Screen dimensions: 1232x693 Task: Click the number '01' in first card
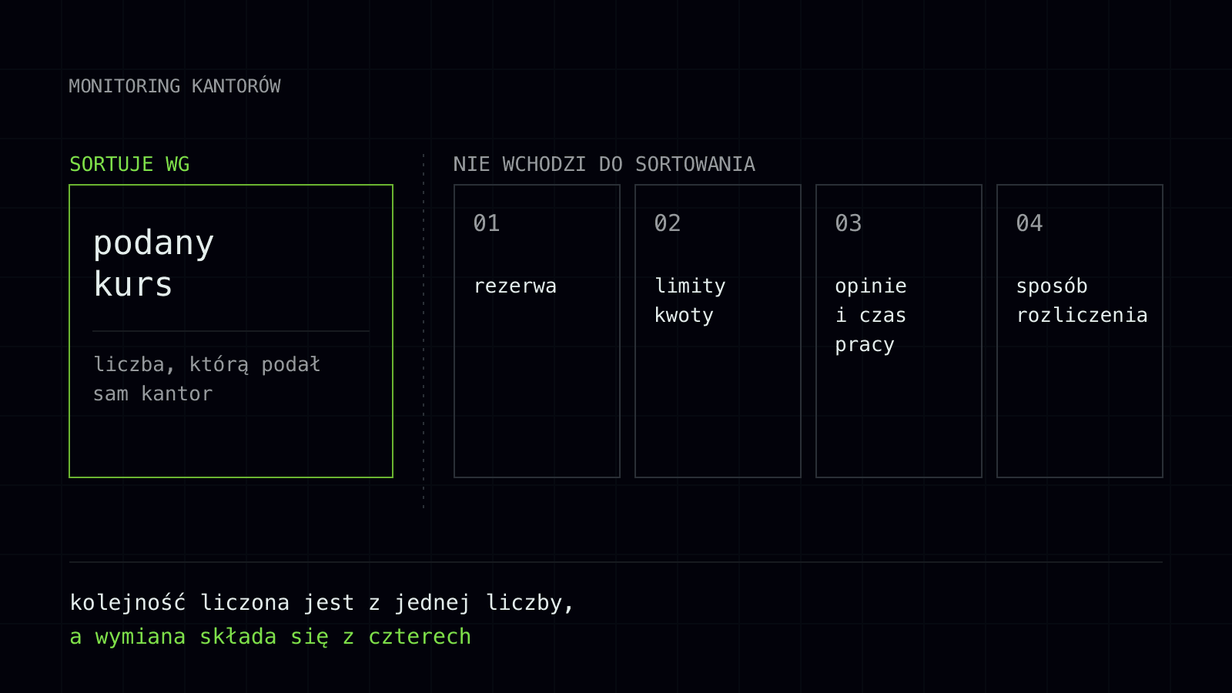click(x=487, y=223)
